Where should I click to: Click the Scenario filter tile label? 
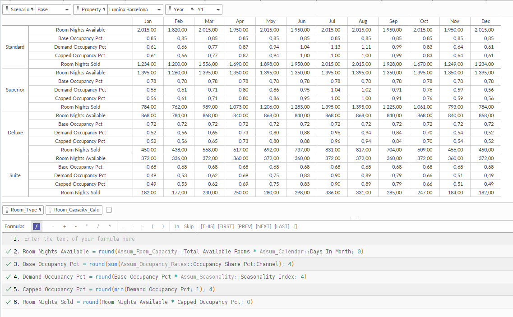coord(20,9)
